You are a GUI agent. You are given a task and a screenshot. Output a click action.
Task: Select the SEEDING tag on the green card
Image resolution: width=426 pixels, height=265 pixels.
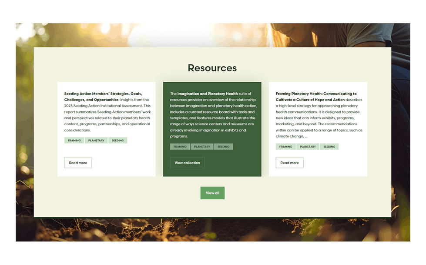pos(223,147)
